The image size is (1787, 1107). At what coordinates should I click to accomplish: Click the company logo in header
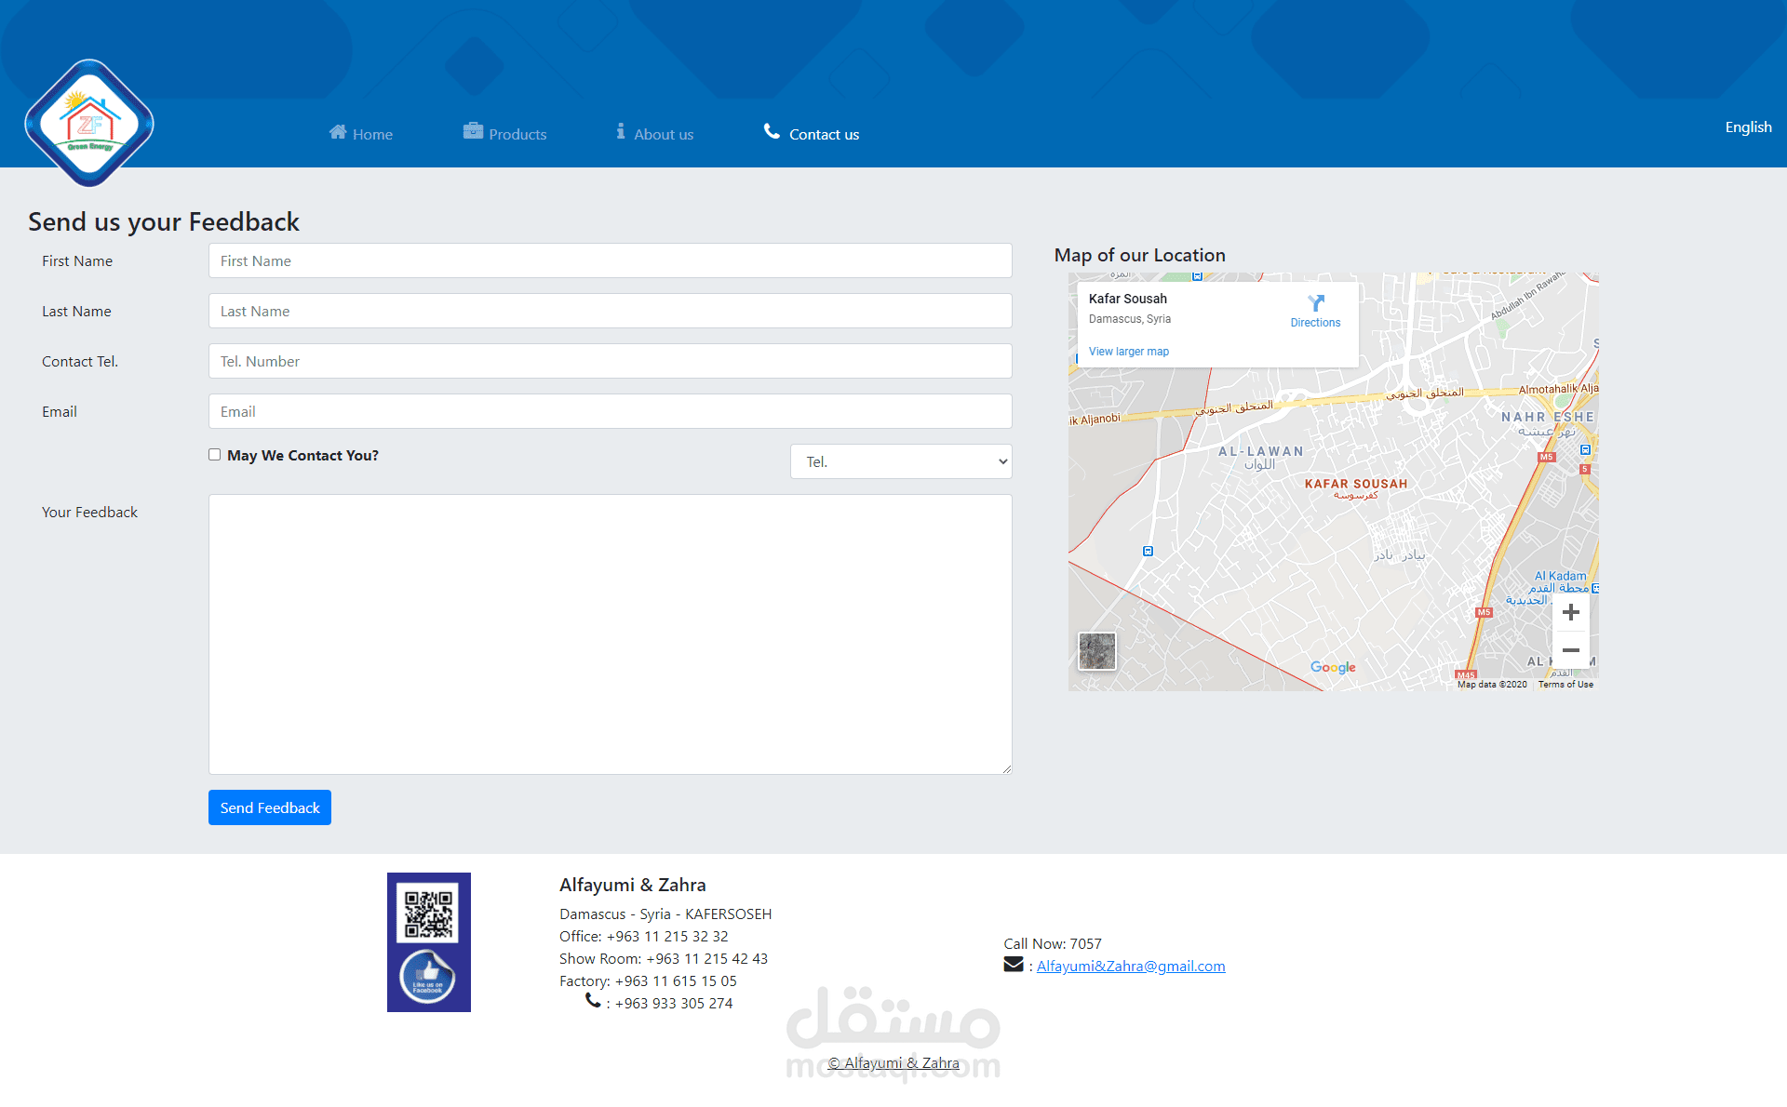(89, 123)
